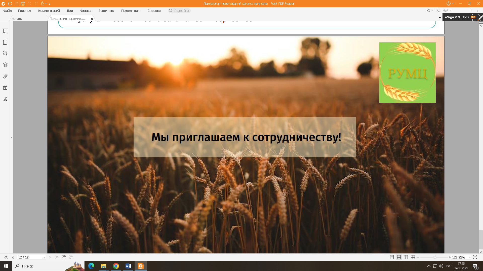Click the zoom slider handle

tap(435, 257)
